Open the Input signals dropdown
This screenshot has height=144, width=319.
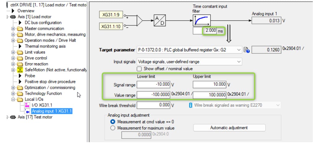(238, 62)
